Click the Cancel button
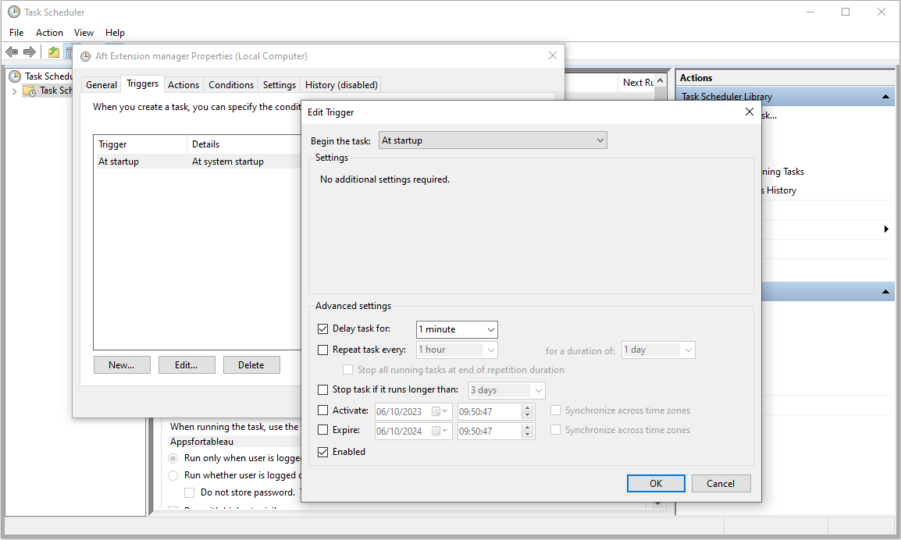 pyautogui.click(x=721, y=484)
